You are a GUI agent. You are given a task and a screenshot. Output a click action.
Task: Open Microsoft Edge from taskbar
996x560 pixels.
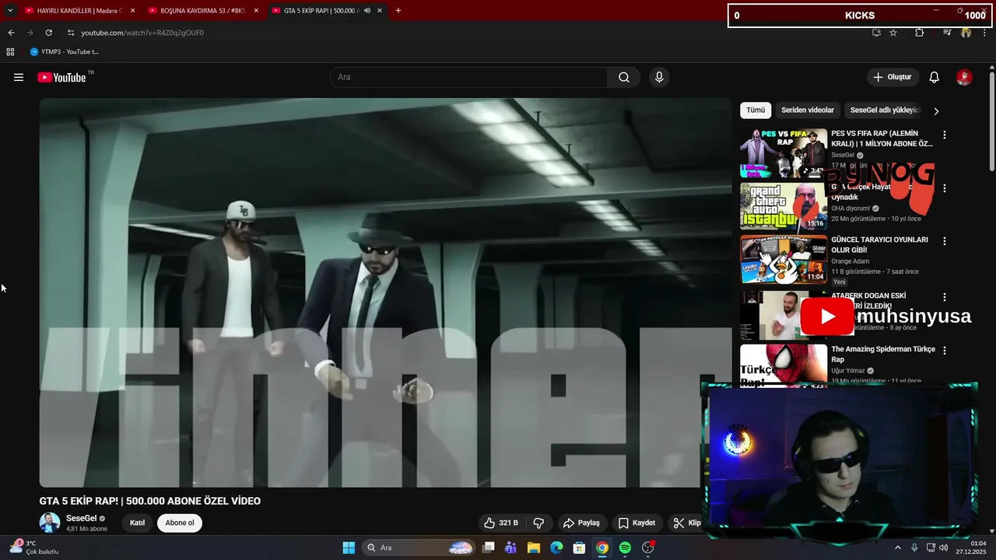[x=556, y=548]
